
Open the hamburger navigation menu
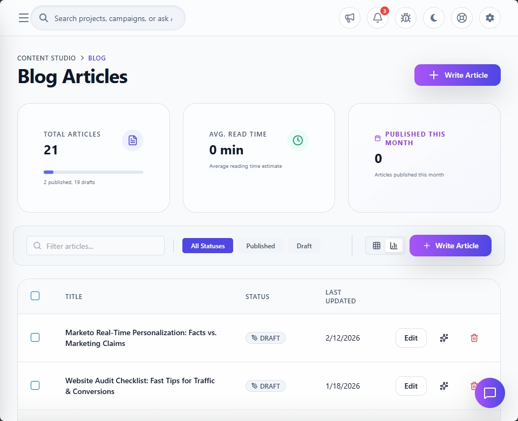pyautogui.click(x=23, y=18)
